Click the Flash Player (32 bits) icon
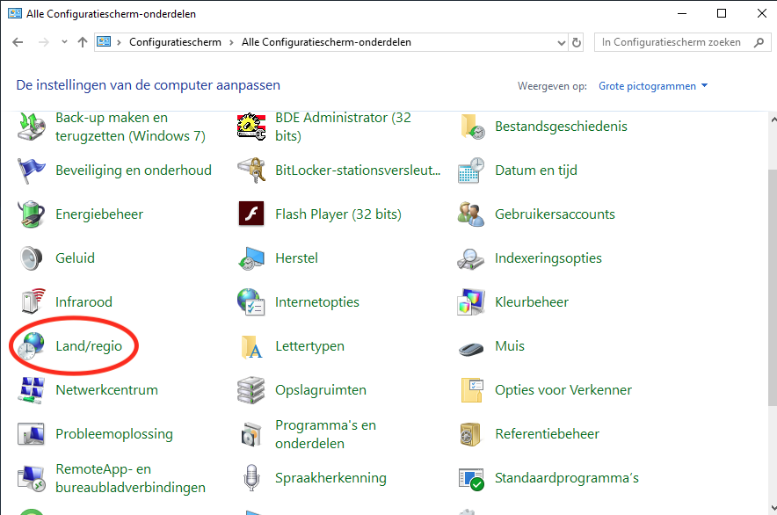777x515 pixels. click(251, 214)
